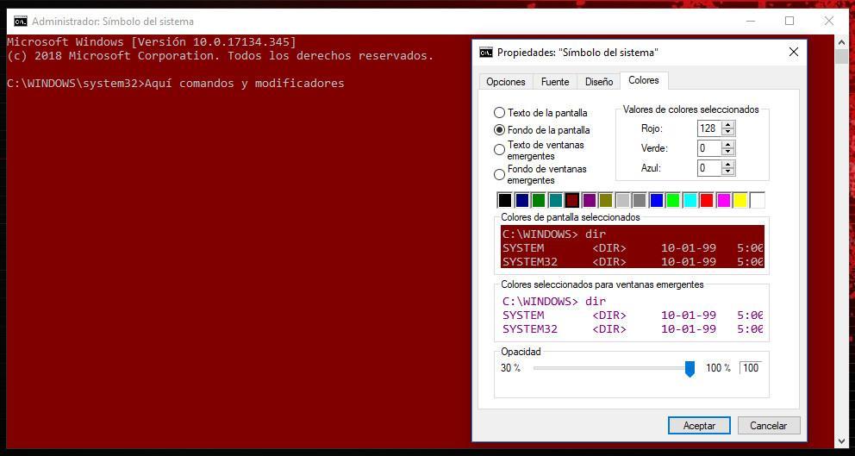Click the Cancelar button
This screenshot has width=855, height=456.
pos(768,426)
